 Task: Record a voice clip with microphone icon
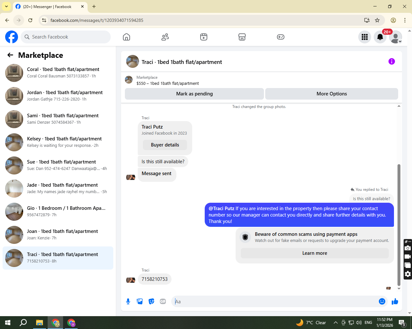(128, 301)
